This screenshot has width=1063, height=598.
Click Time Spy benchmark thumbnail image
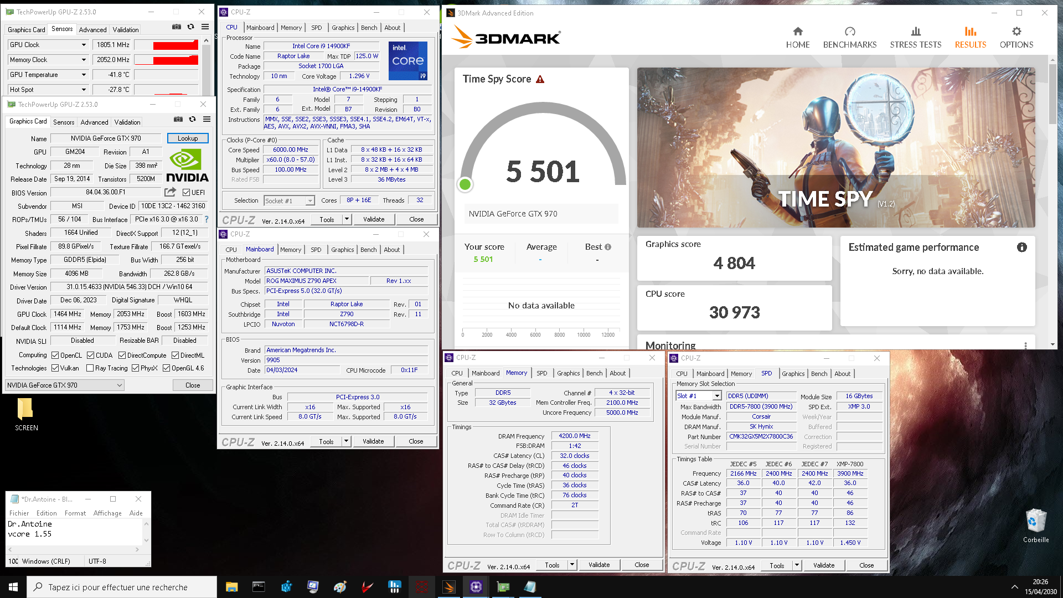[836, 148]
